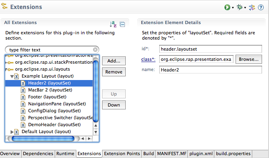This screenshot has height=158, width=269.
Task: Click the Remove button
Action: [114, 72]
